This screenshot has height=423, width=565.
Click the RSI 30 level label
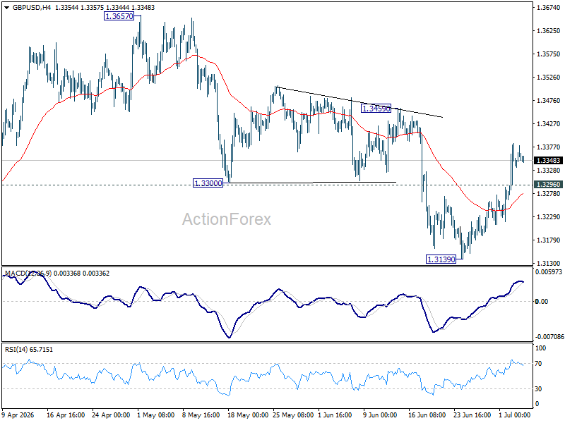click(x=538, y=389)
